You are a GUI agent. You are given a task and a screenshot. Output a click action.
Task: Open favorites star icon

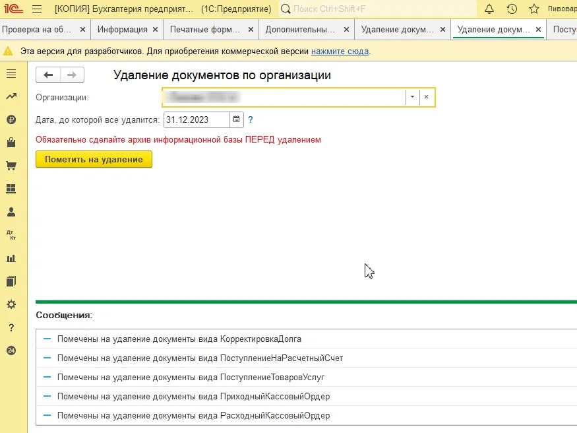point(534,9)
